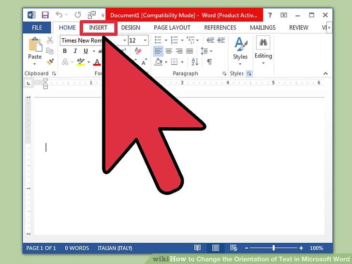Toggle Bold formatting
The image size is (352, 264).
65,51
